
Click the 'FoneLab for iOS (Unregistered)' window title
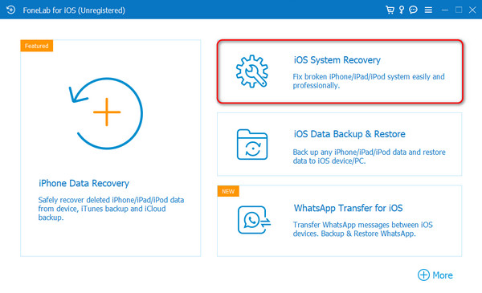pyautogui.click(x=74, y=10)
